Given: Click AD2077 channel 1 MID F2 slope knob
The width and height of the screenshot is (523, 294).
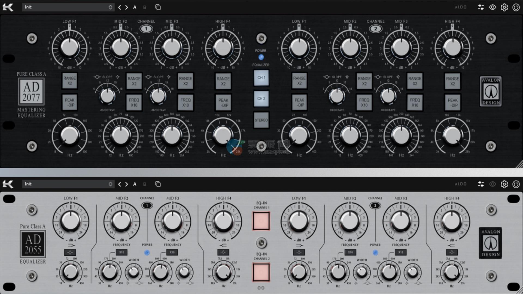Looking at the screenshot, I should (107, 96).
